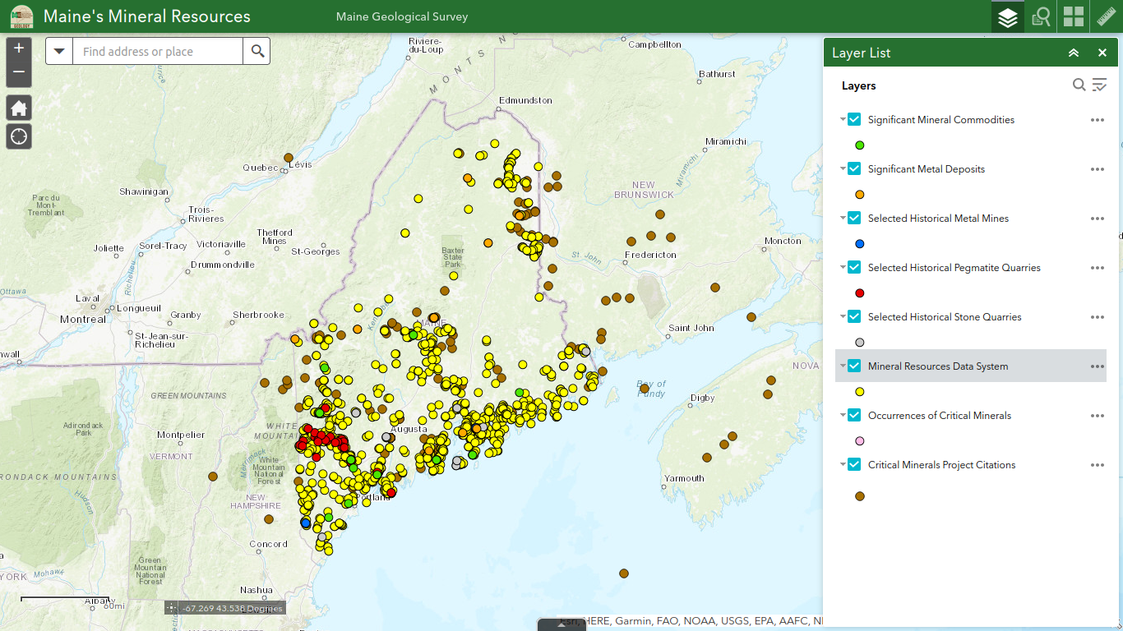Image resolution: width=1123 pixels, height=631 pixels.
Task: Uncheck Significant Mineral Commodities layer
Action: click(854, 119)
